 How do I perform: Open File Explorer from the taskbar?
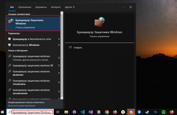[66, 112]
